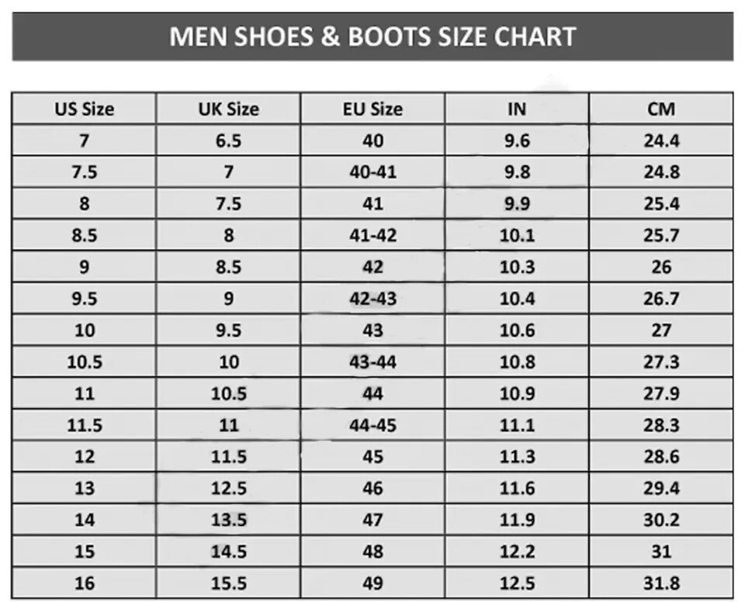Viewport: 745px width, 602px height.
Task: Select the 42-43 EU size cell
Action: (x=372, y=299)
